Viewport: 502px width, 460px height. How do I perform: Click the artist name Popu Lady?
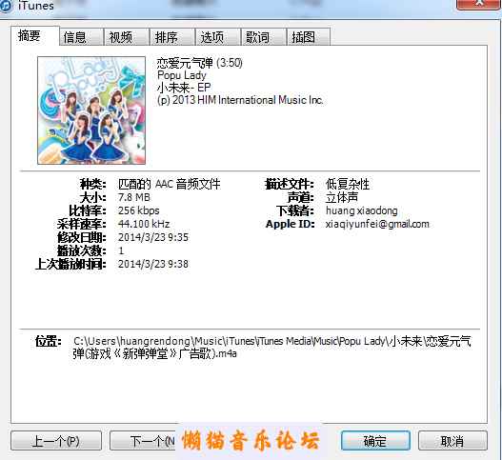click(x=182, y=75)
